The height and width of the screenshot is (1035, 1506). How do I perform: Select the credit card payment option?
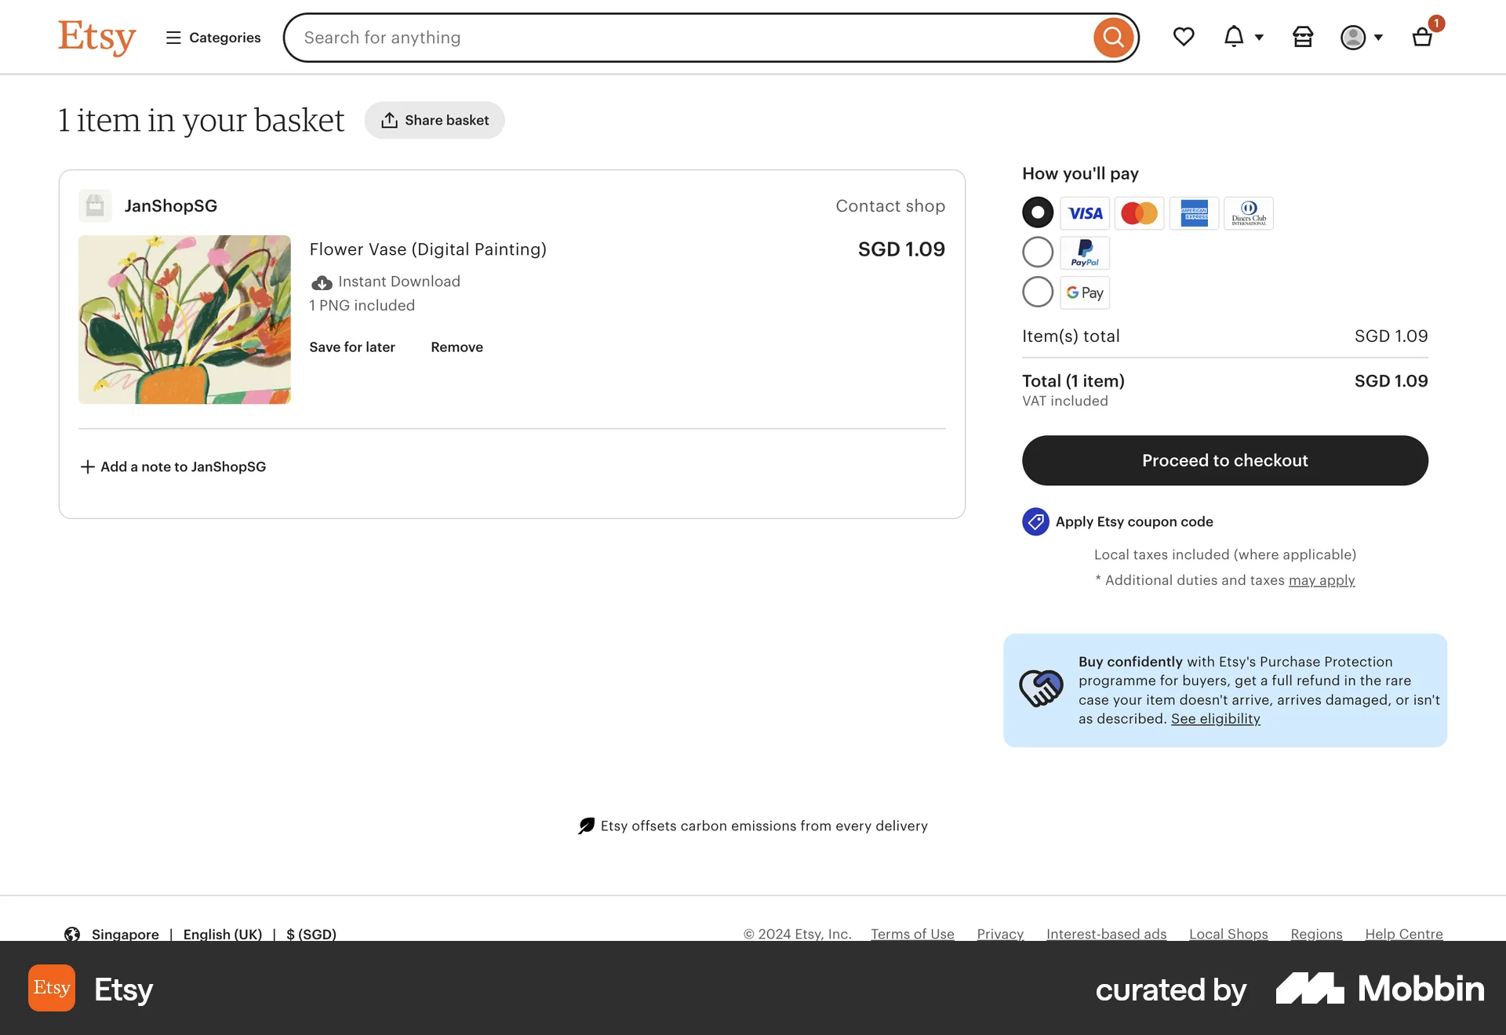point(1037,212)
